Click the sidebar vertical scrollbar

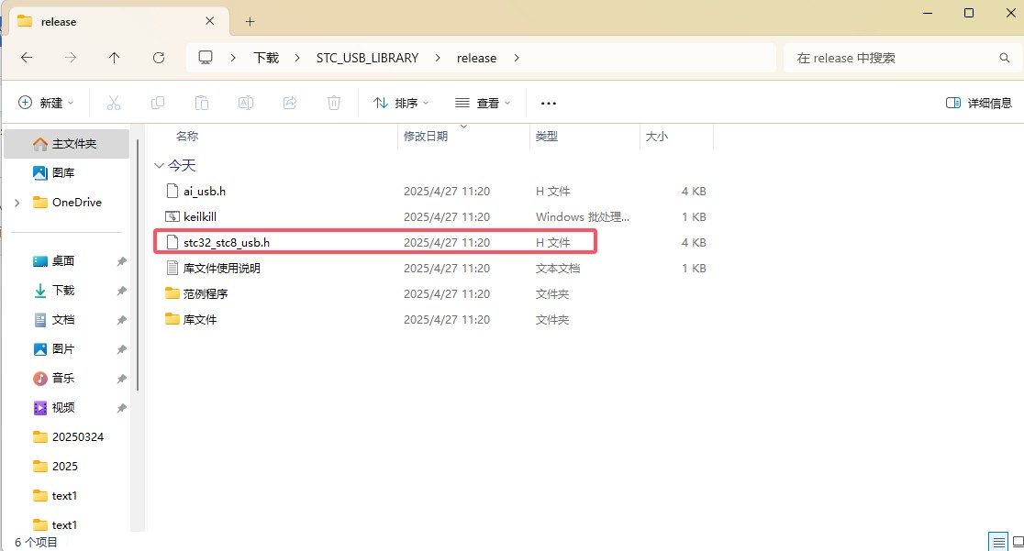[138, 264]
